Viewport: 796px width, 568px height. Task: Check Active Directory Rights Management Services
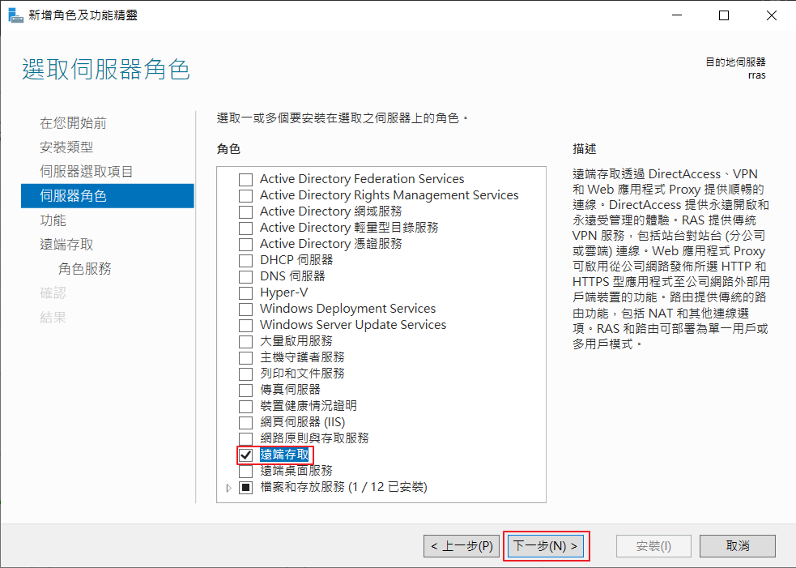[x=245, y=195]
